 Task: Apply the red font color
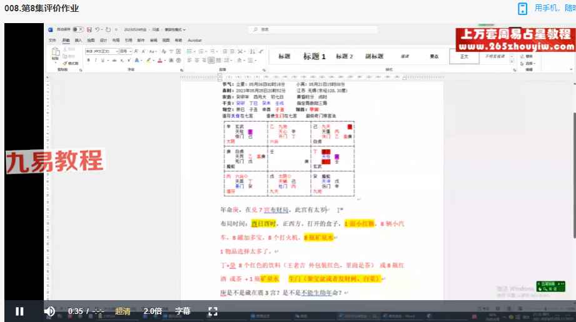coord(160,60)
